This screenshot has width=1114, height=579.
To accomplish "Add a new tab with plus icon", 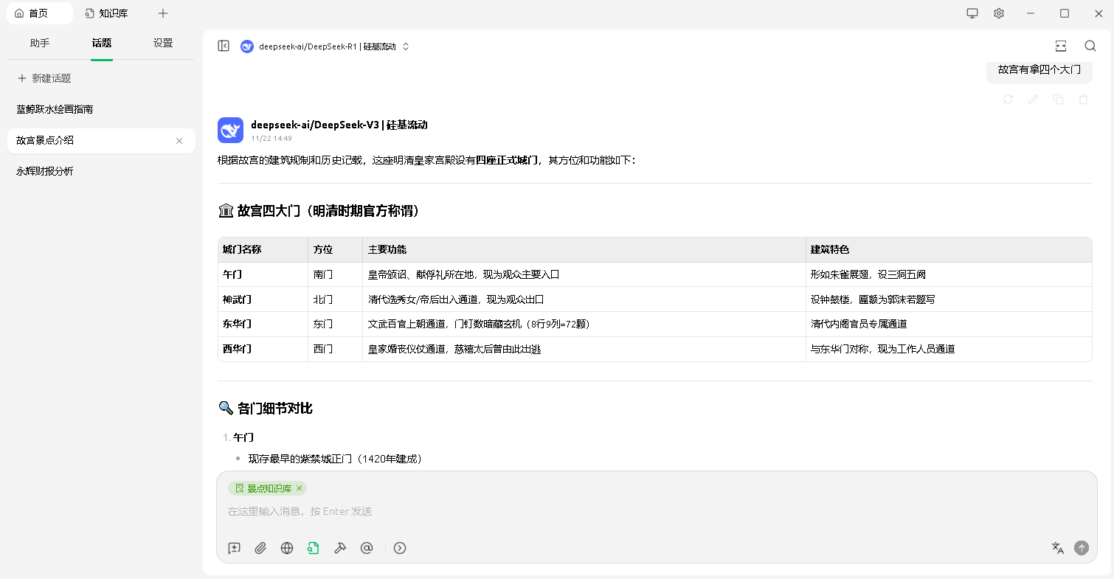I will (163, 13).
